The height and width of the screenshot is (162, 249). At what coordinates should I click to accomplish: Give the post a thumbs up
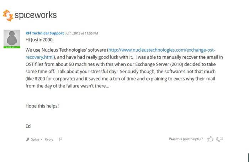[x=210, y=139]
